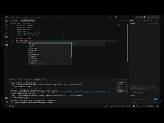The image size is (164, 123).
Task: Switch to the Debug Console tab
Action: tap(28, 80)
